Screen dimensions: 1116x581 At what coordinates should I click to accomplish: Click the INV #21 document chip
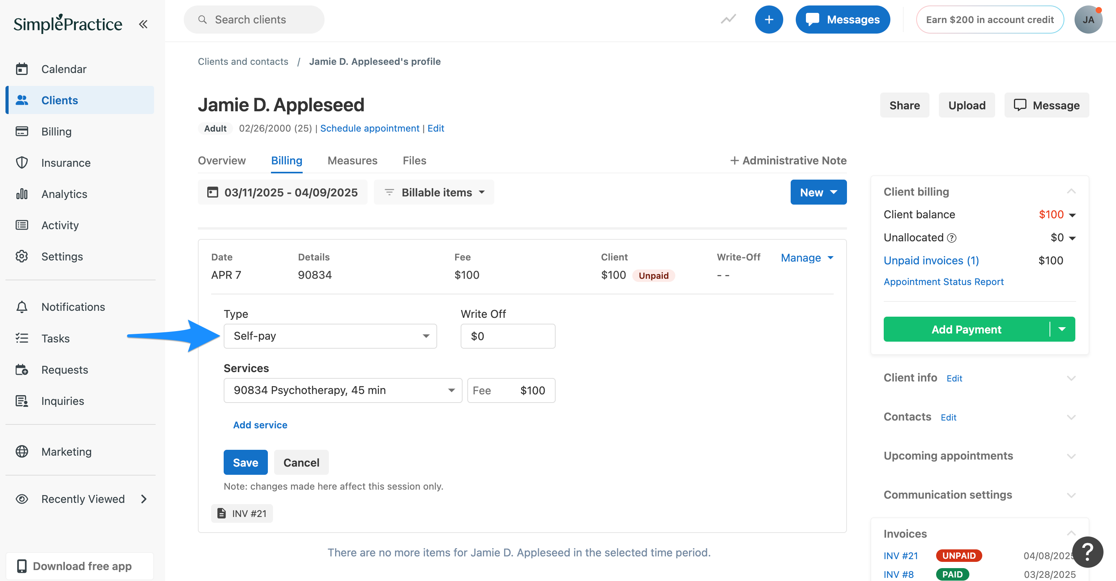point(242,513)
